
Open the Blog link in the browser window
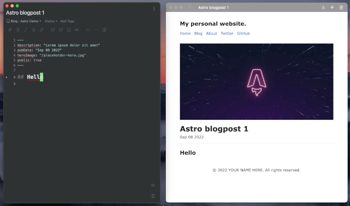coord(198,33)
